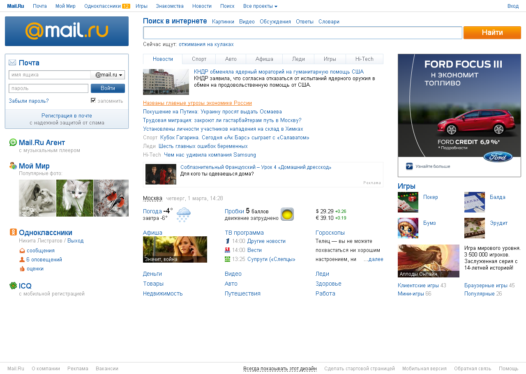Click the пароль input field
The width and height of the screenshot is (526, 374).
tap(48, 88)
